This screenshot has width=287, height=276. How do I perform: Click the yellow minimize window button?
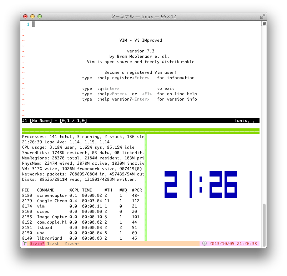pos(32,16)
